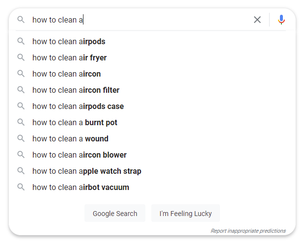
Task: Open 'Report inappropriate predictions' link
Action: (x=248, y=231)
